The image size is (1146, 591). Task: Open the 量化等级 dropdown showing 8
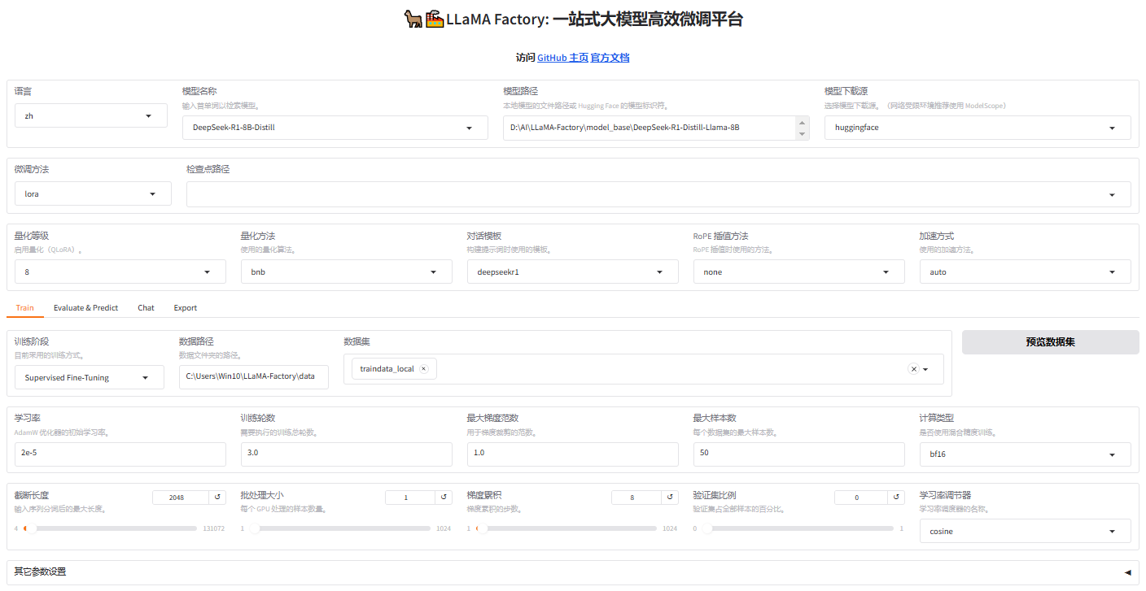[x=120, y=272]
